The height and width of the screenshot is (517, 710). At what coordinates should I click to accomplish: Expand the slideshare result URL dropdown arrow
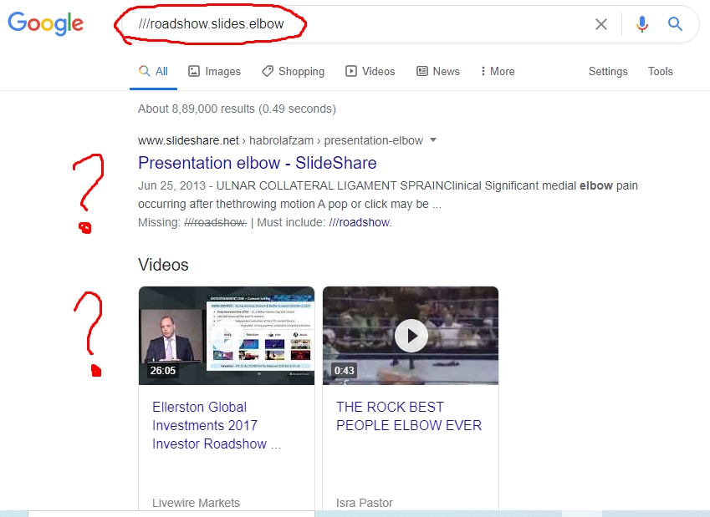pos(433,139)
